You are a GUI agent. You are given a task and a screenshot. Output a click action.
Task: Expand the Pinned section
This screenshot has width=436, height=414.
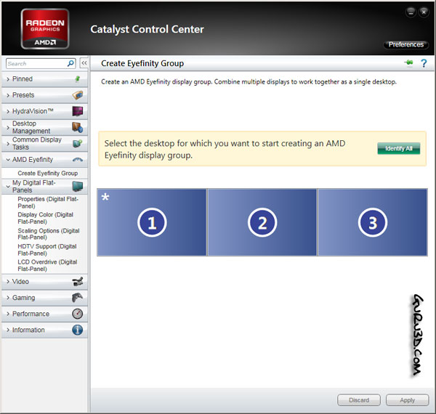(x=22, y=79)
